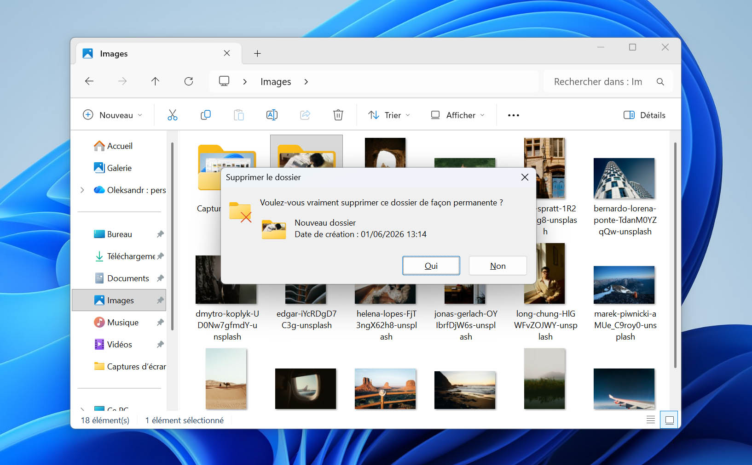Viewport: 752px width, 465px height.
Task: Select the desert dunes image thumbnail
Action: pos(226,379)
